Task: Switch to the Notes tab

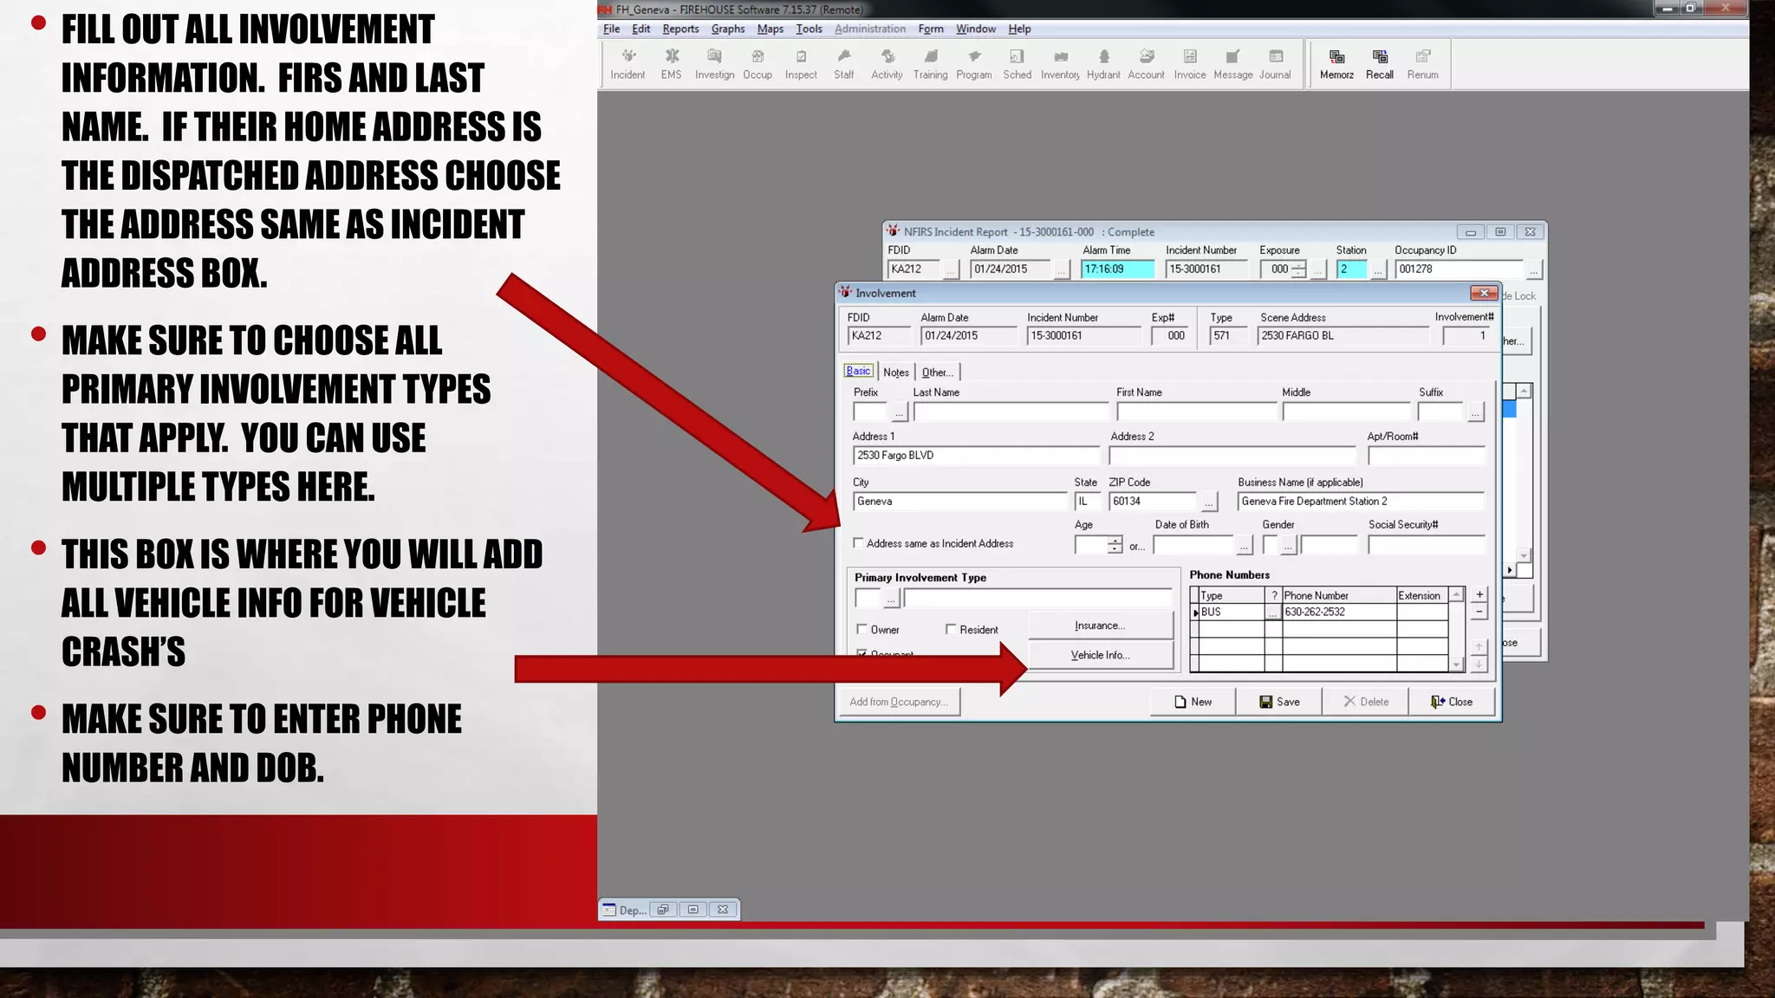Action: point(896,373)
